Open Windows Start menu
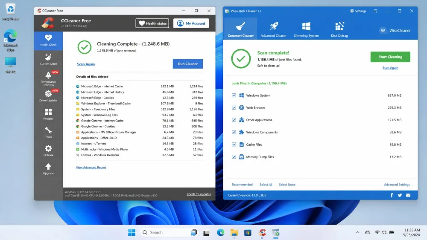 (132, 232)
